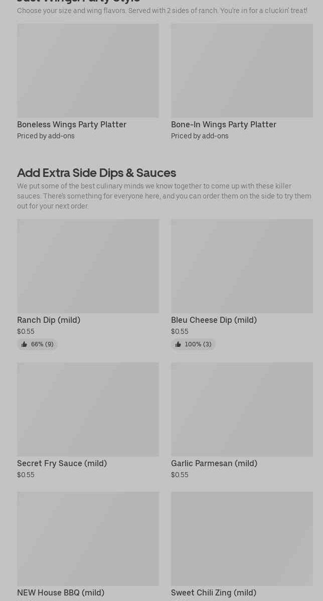
Task: Select Sweet Chili Zing (mild) name
Action: tap(214, 592)
